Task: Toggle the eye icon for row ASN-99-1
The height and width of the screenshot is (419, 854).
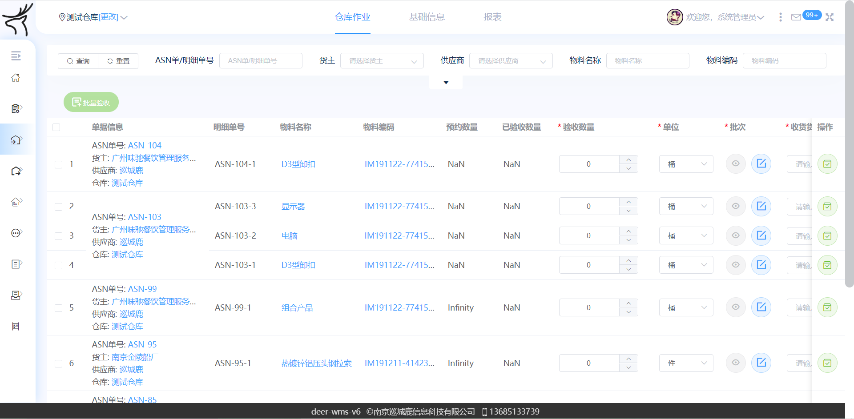Action: pyautogui.click(x=736, y=307)
